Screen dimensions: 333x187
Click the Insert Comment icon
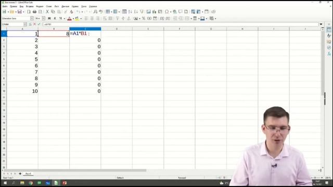[181, 11]
